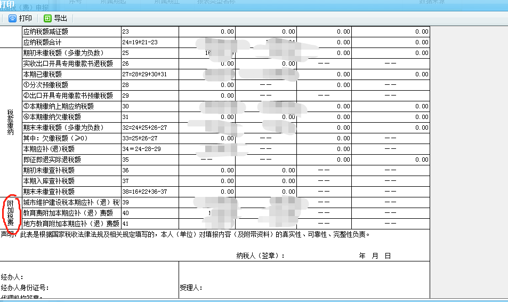This screenshot has width=508, height=302.
Task: Select the 税款缴纳 vertical section label
Action: click(10, 122)
